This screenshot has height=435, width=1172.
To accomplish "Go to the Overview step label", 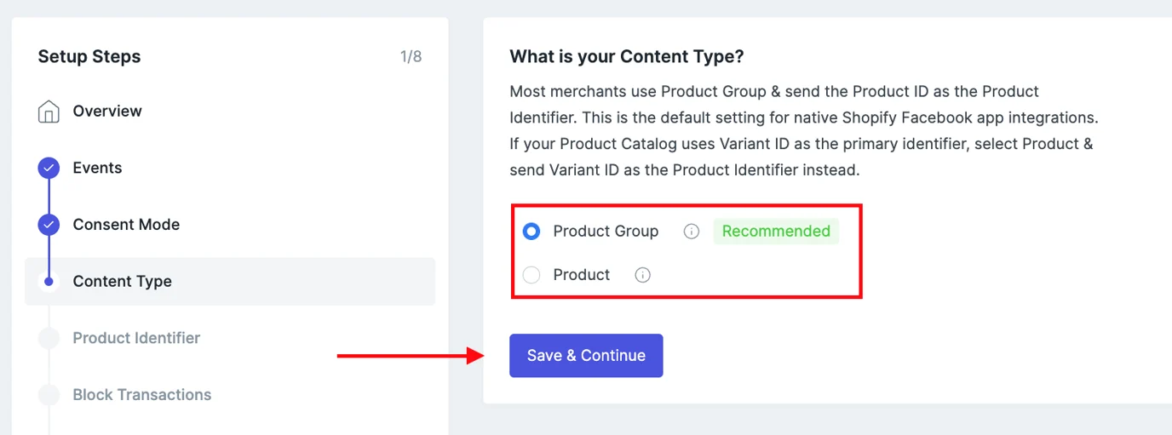I will 107,112.
